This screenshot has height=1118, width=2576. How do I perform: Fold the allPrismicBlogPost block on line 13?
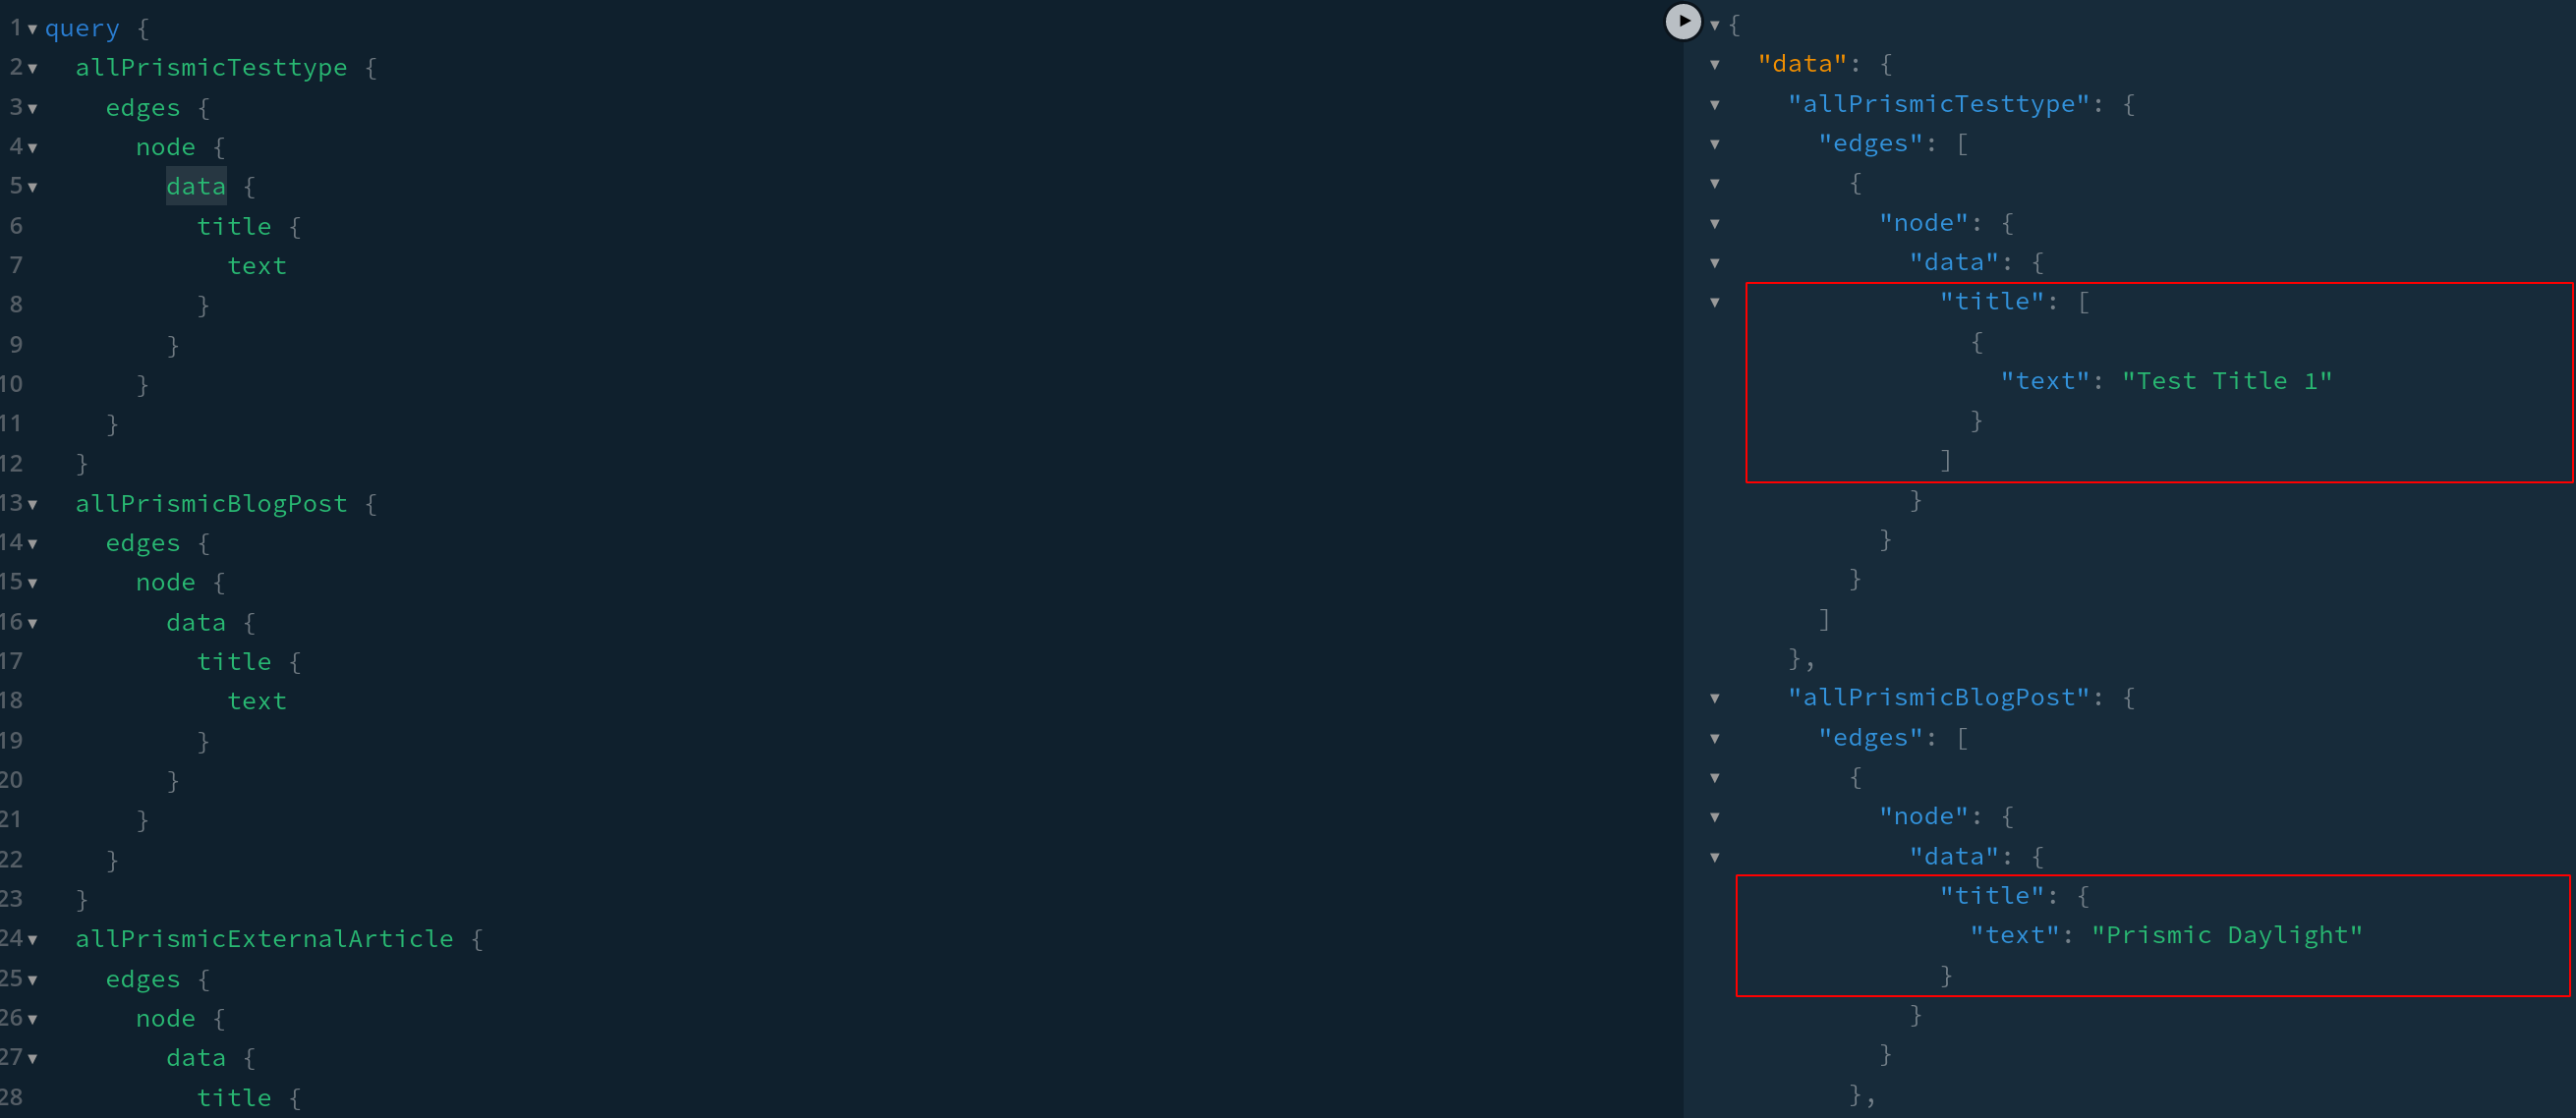tap(31, 504)
